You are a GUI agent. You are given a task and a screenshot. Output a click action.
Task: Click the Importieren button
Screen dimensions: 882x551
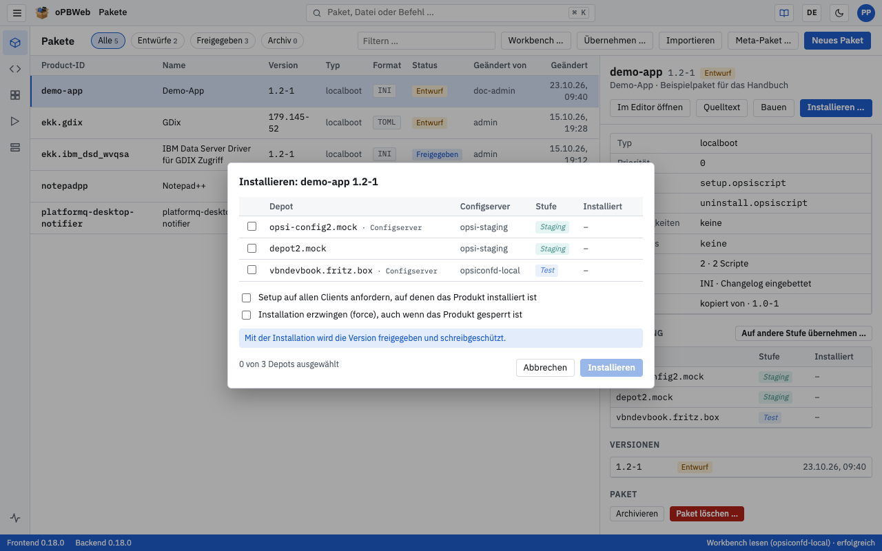pos(690,41)
